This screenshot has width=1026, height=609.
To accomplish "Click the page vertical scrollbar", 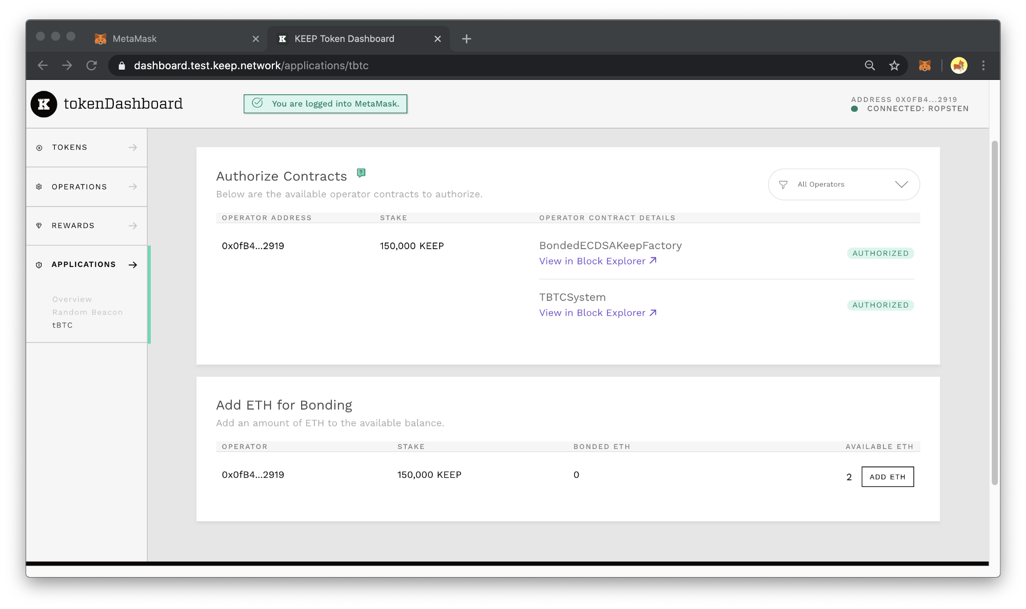I will point(995,313).
